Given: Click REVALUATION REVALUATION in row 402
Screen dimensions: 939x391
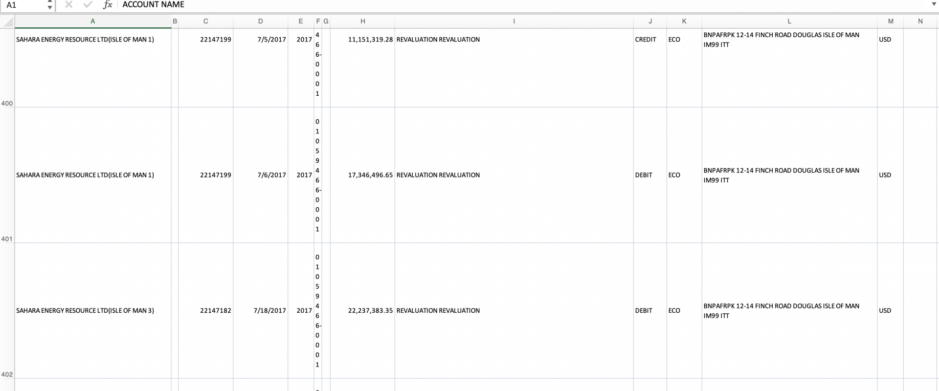Looking at the screenshot, I should pos(514,310).
